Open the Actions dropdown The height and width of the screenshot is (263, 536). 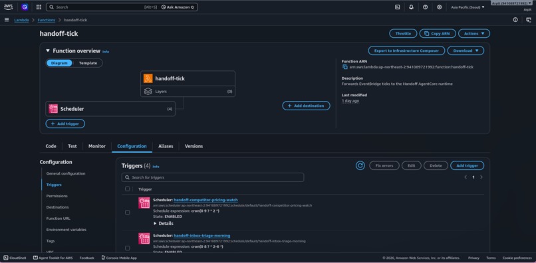[474, 33]
